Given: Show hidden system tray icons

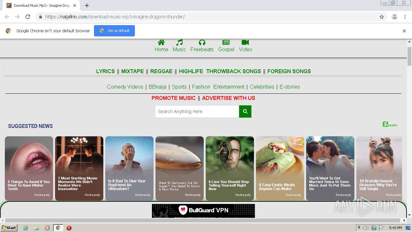Looking at the screenshot, I should tap(359, 228).
